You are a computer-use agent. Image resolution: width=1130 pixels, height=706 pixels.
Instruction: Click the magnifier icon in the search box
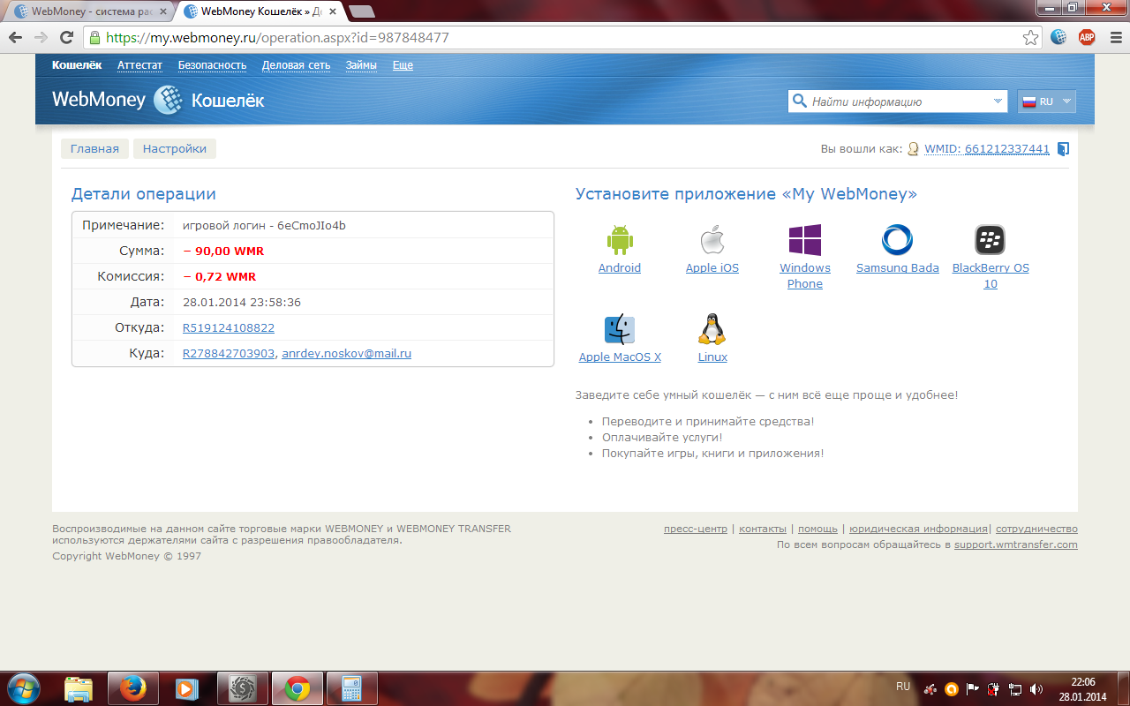(800, 101)
